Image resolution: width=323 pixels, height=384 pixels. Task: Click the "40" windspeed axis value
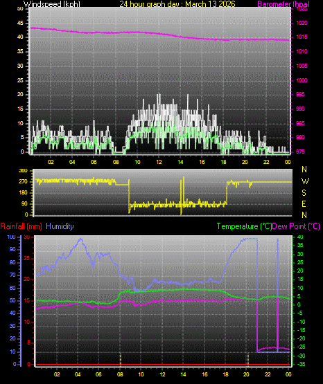[20, 37]
